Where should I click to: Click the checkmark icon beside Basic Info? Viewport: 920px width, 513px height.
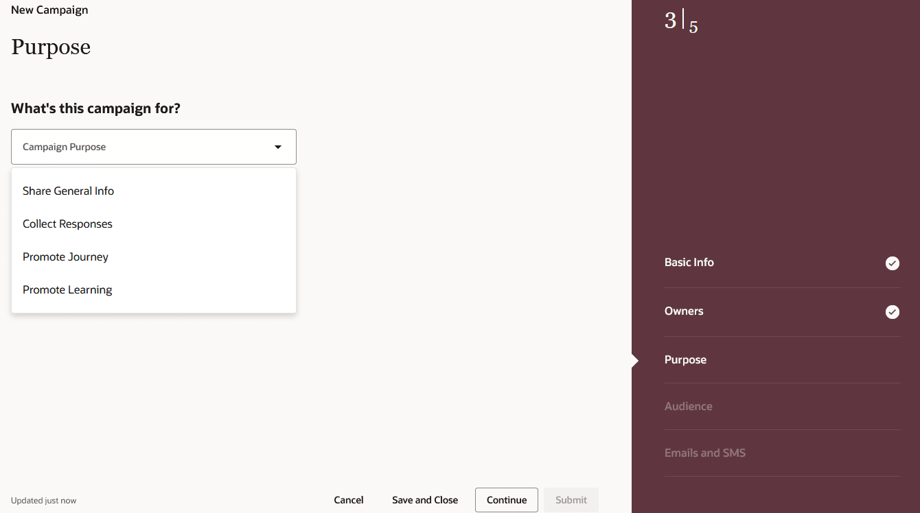pyautogui.click(x=892, y=263)
